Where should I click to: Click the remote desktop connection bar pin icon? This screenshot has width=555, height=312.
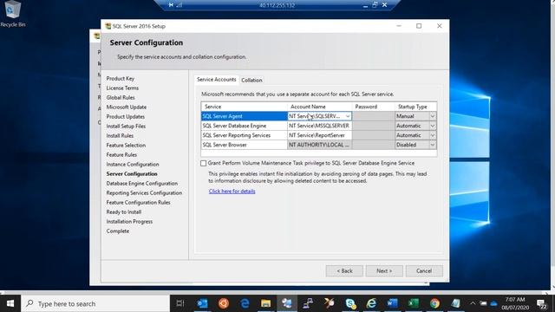tap(171, 5)
